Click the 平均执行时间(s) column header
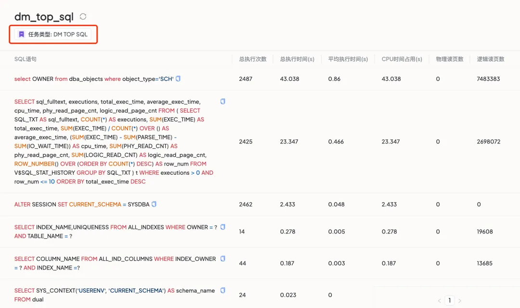This screenshot has height=308, width=520. pos(348,59)
